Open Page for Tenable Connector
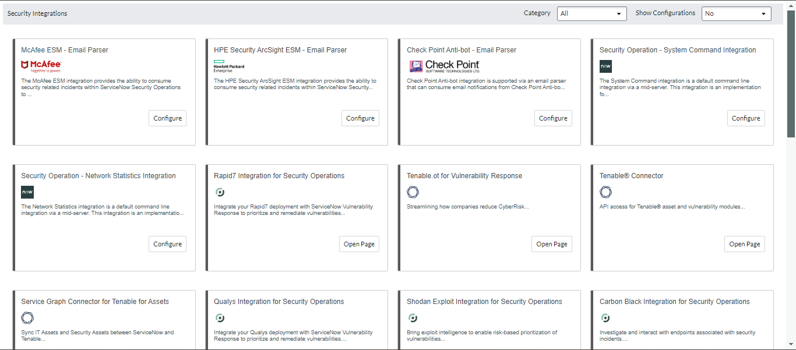The image size is (796, 350). click(x=744, y=243)
